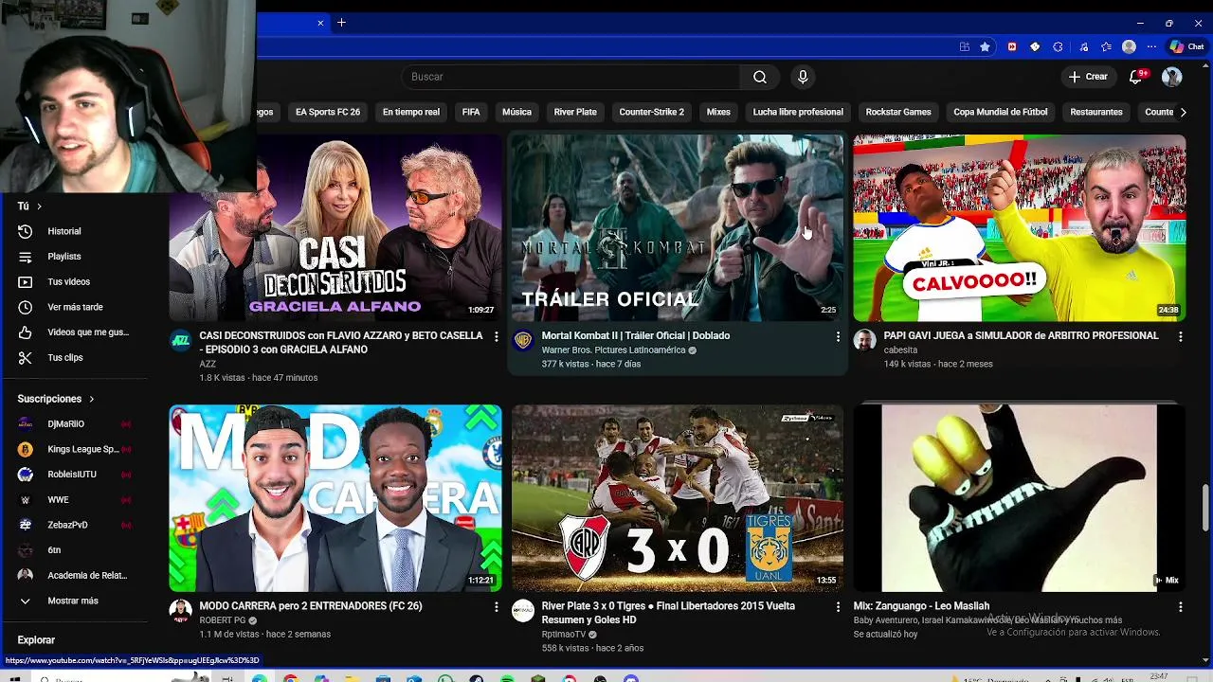Image resolution: width=1213 pixels, height=682 pixels.
Task: Open Mix Zanguango thumbnail
Action: tap(1020, 498)
